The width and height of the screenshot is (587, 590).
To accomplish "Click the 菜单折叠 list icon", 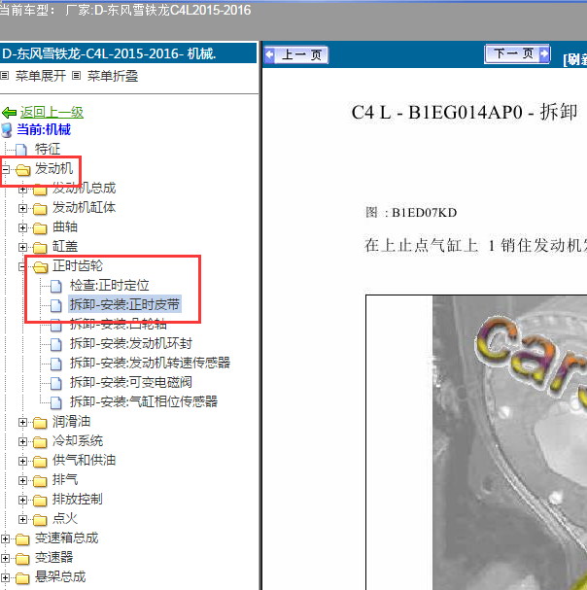I will pos(77,76).
